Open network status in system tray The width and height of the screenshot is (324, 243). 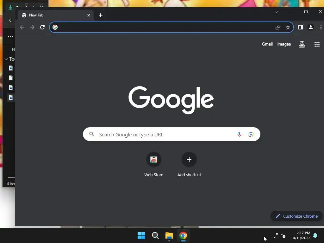pyautogui.click(x=275, y=235)
